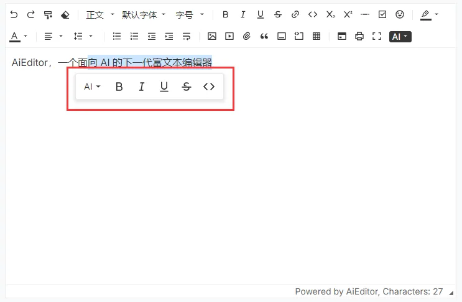The height and width of the screenshot is (302, 462).
Task: Open the 正文 paragraph style dropdown
Action: [x=100, y=14]
